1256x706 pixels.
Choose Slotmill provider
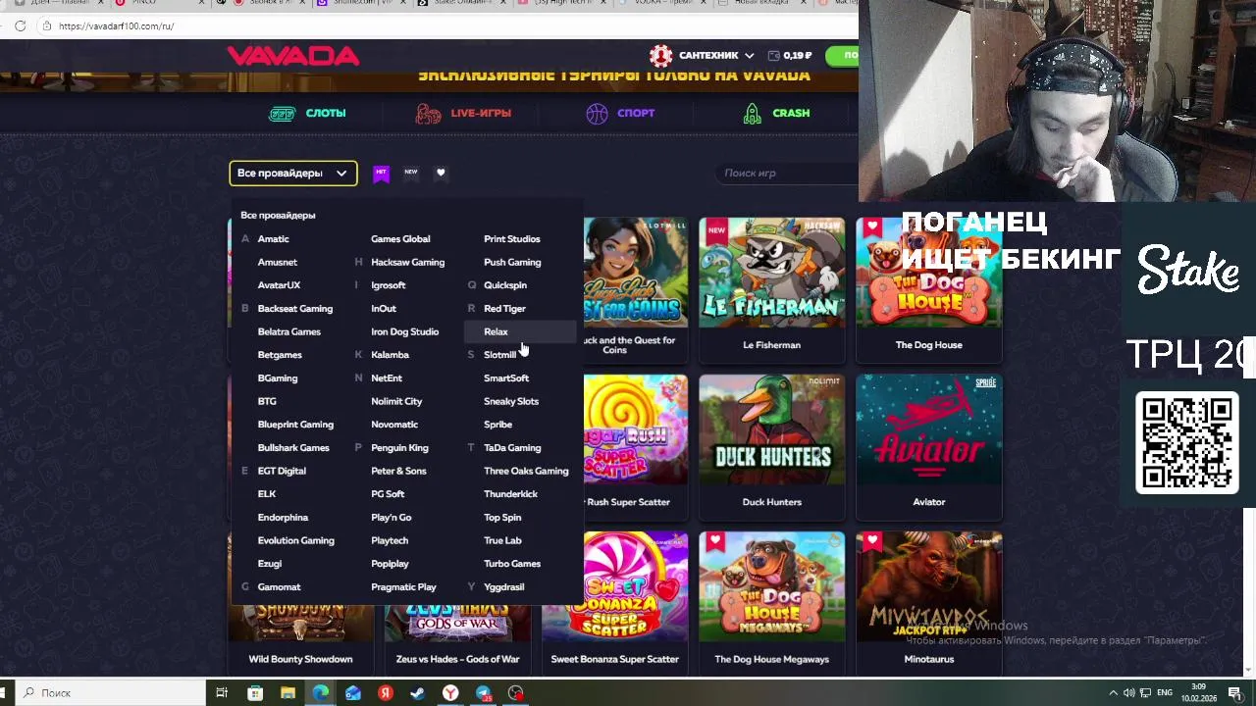[499, 355]
